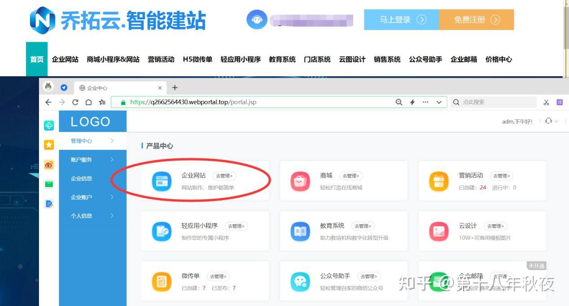The width and height of the screenshot is (569, 306).
Task: Open the 教育系统 book icon
Action: tap(300, 232)
